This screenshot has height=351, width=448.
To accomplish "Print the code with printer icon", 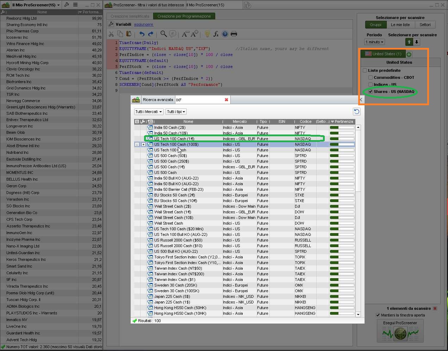I will [234, 34].
